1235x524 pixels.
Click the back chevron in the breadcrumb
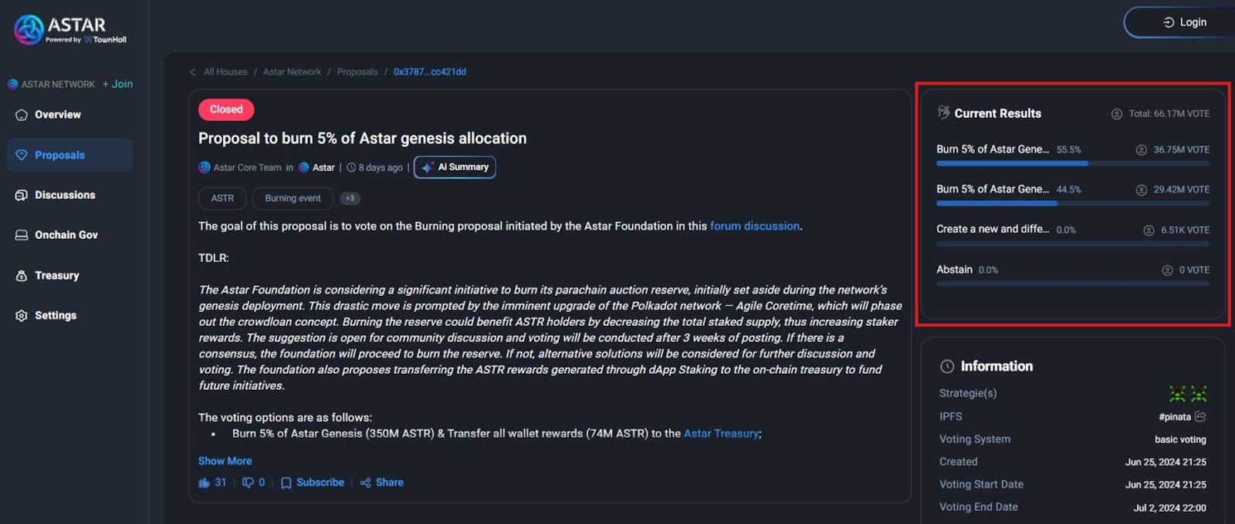coord(193,72)
